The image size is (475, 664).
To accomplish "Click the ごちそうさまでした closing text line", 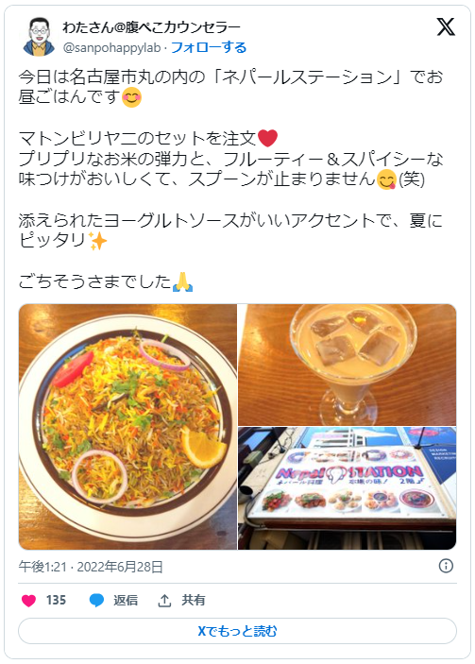I will tap(106, 281).
